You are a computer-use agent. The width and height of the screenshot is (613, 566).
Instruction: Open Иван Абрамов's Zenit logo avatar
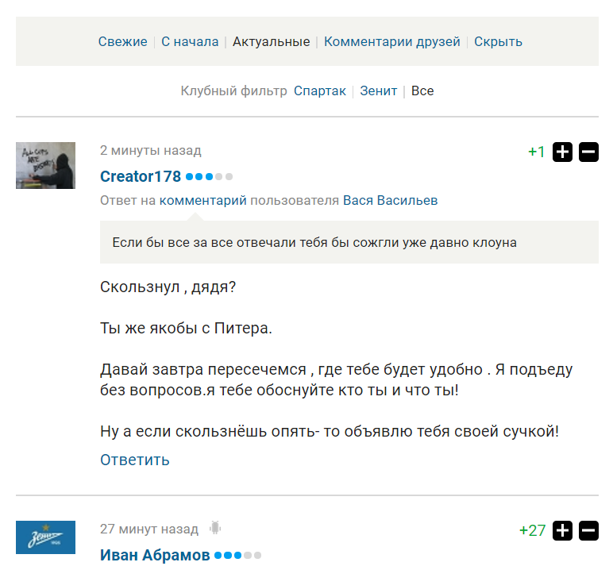[x=45, y=537]
